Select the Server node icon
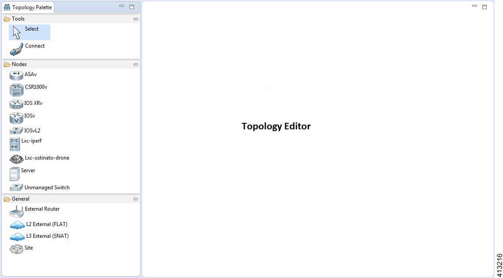 pos(15,174)
